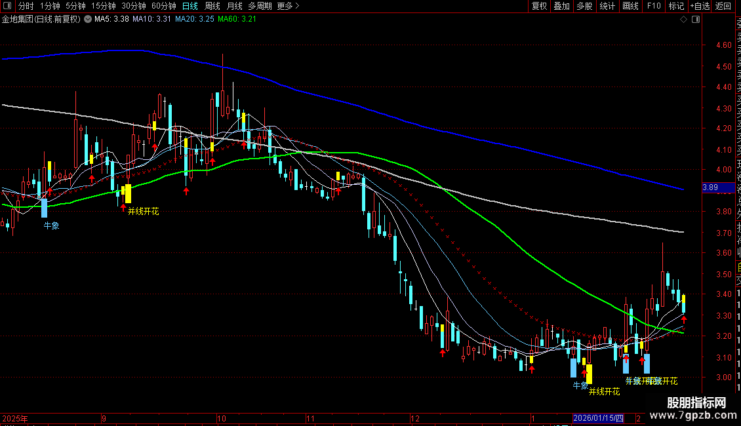Click the 4.00 price axis label
This screenshot has width=741, height=426.
pyautogui.click(x=724, y=170)
